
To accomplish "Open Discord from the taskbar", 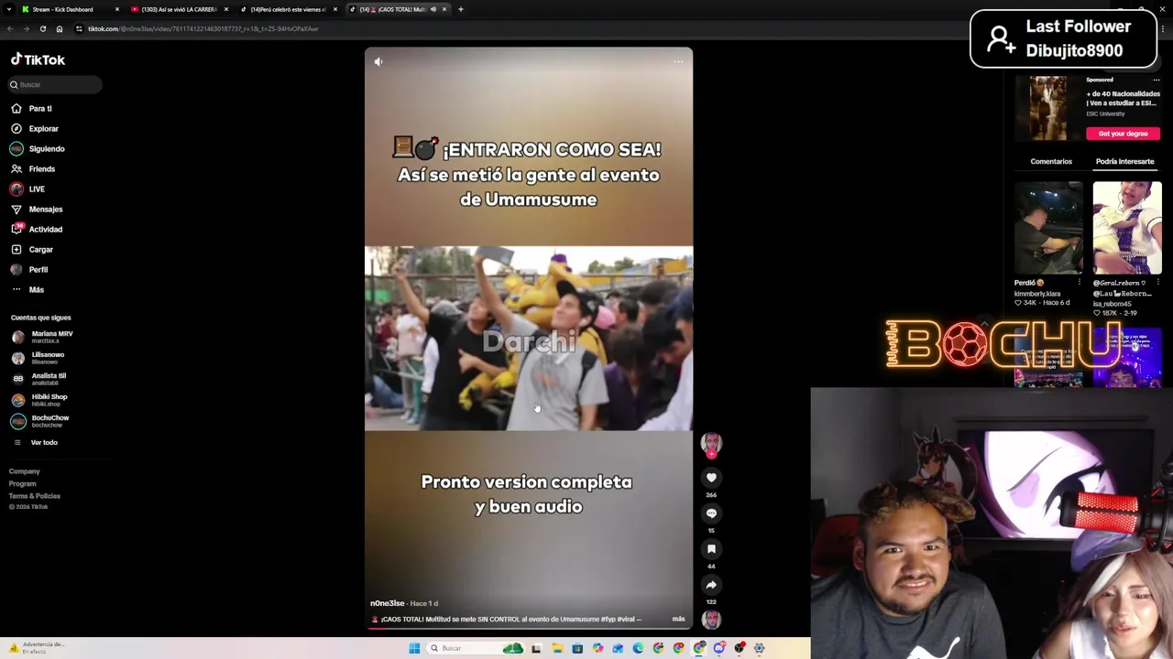I will click(x=719, y=648).
